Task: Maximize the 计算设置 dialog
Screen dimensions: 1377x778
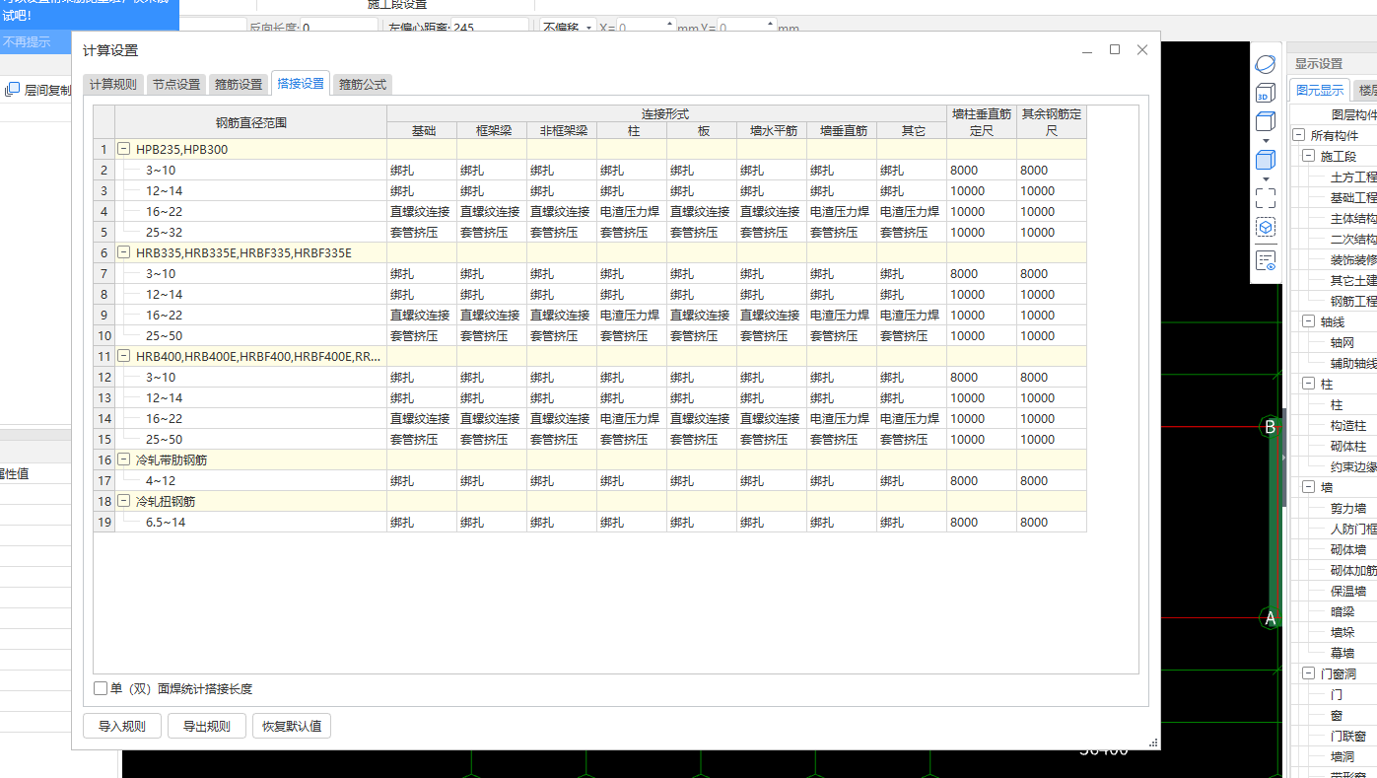Action: point(1115,49)
